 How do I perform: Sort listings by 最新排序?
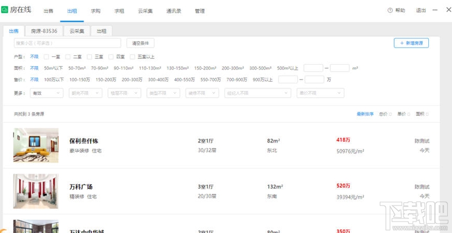(x=365, y=114)
